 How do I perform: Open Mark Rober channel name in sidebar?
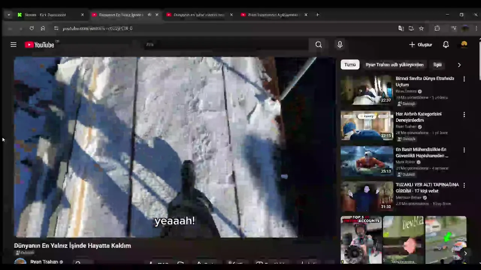[x=405, y=162]
